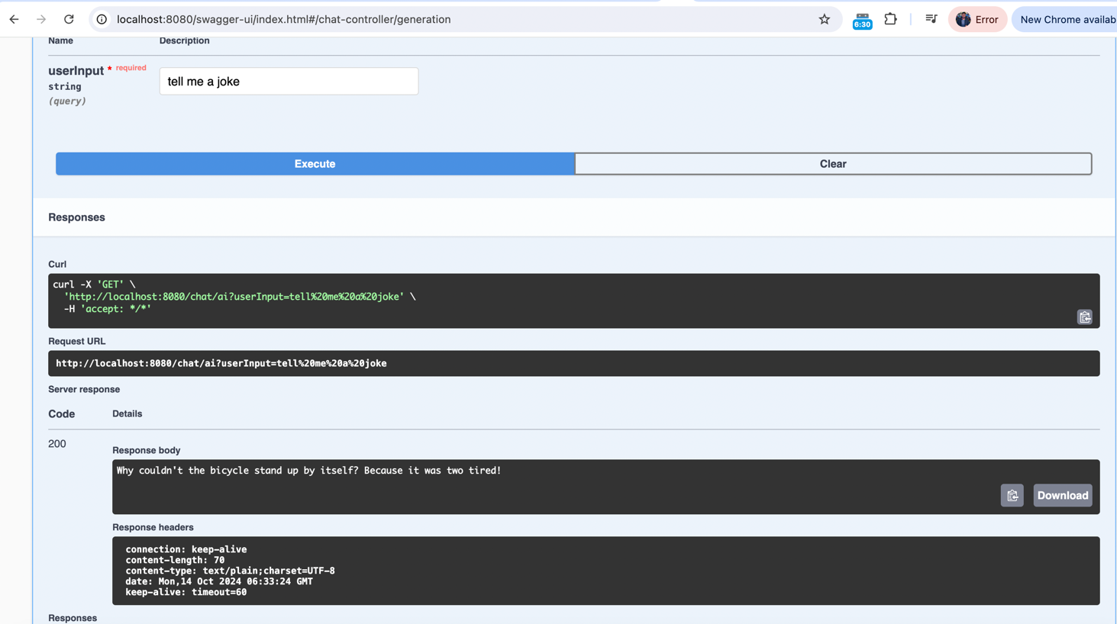Click the content-length: 70 header

[175, 560]
